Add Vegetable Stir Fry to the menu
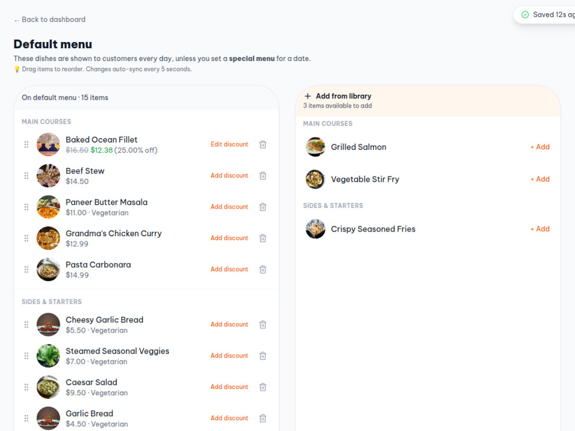Viewport: 575px width, 431px height. [540, 179]
